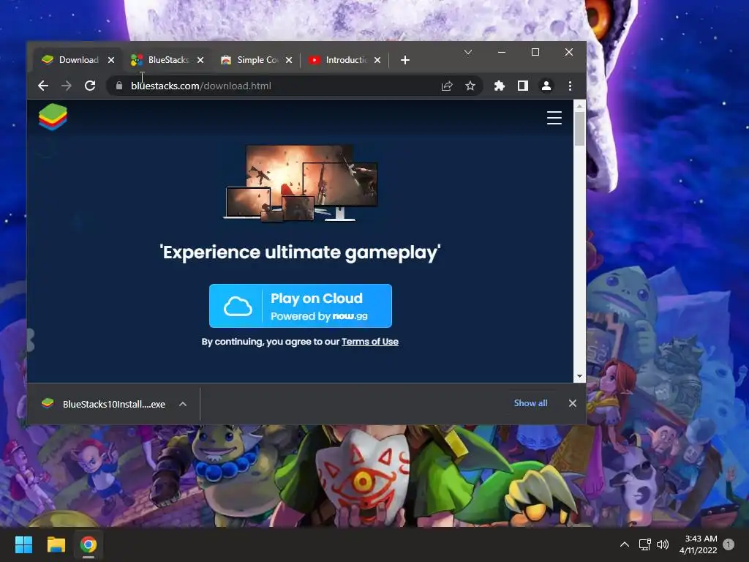
Task: Open volume control in the system tray
Action: coord(663,544)
